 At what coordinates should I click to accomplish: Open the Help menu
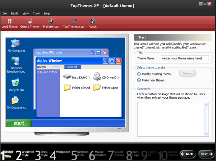coord(47,13)
